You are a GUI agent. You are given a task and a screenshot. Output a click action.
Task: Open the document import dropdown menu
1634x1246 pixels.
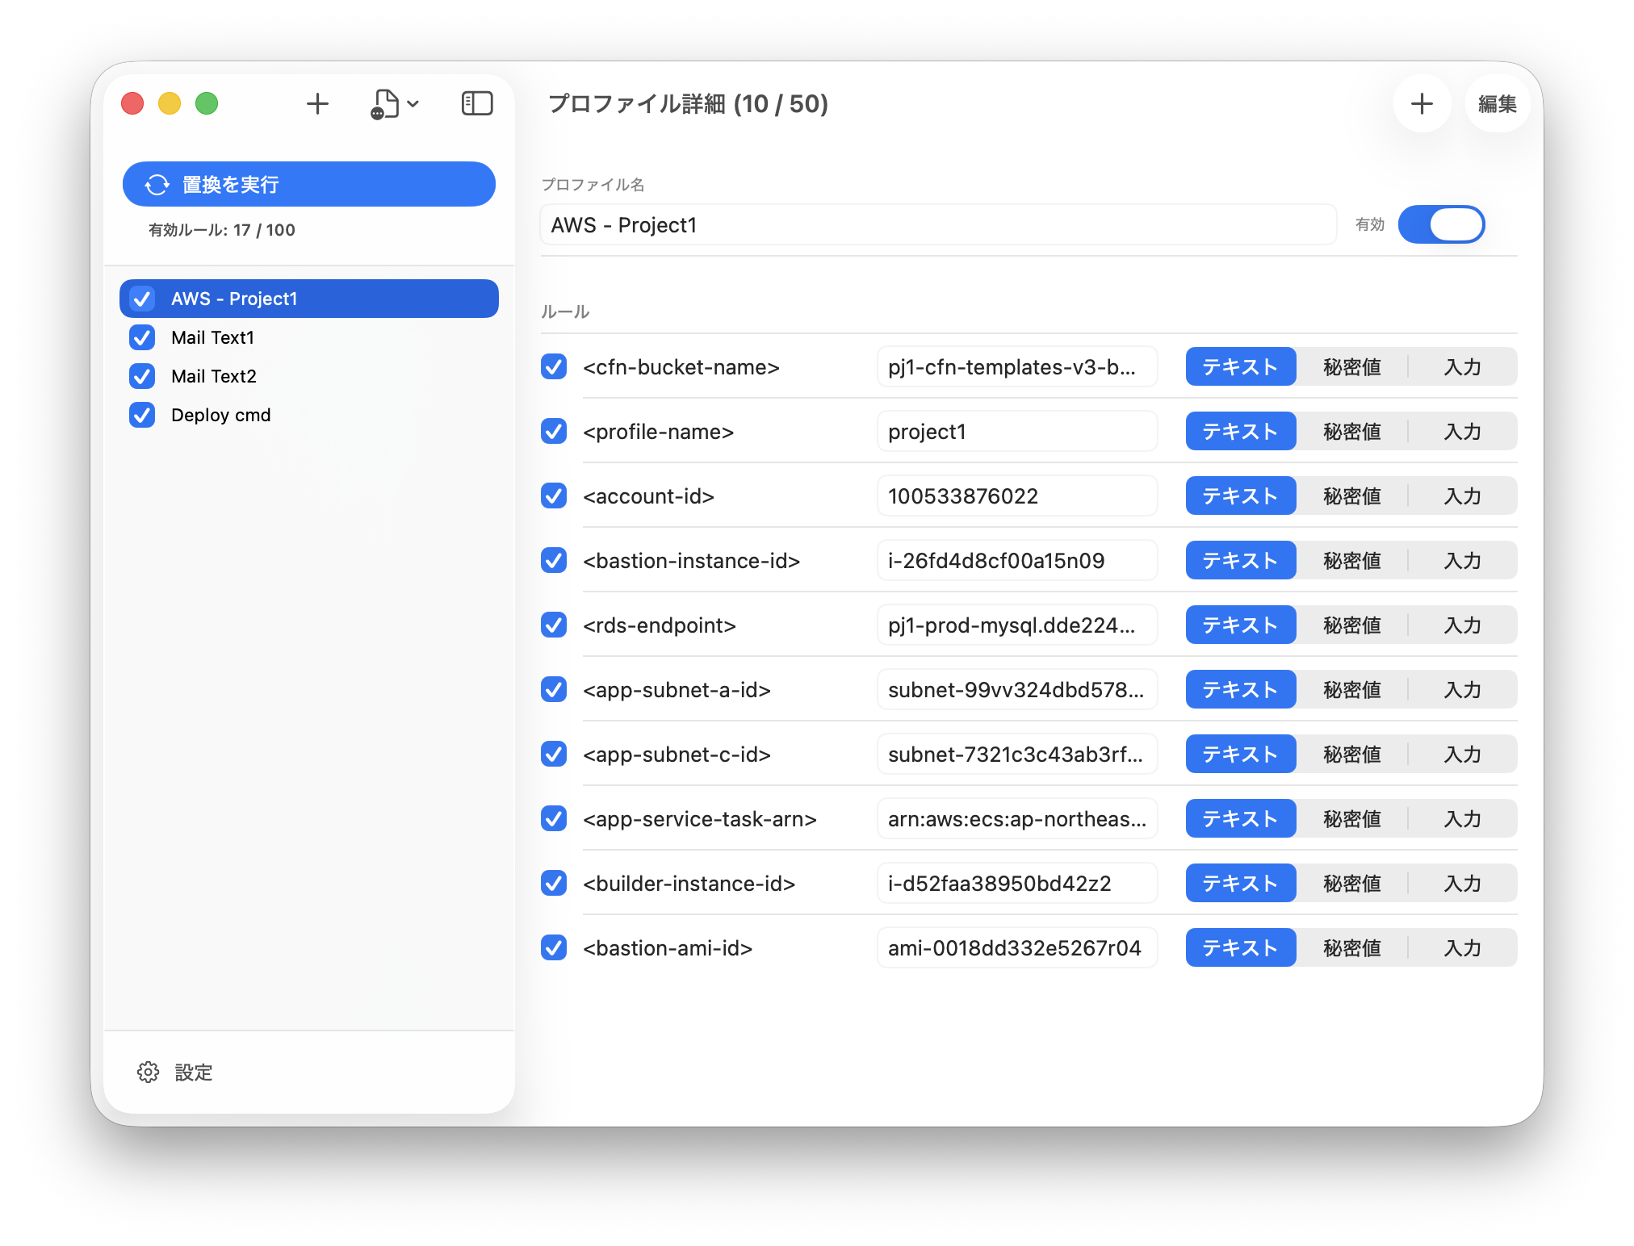pos(395,103)
